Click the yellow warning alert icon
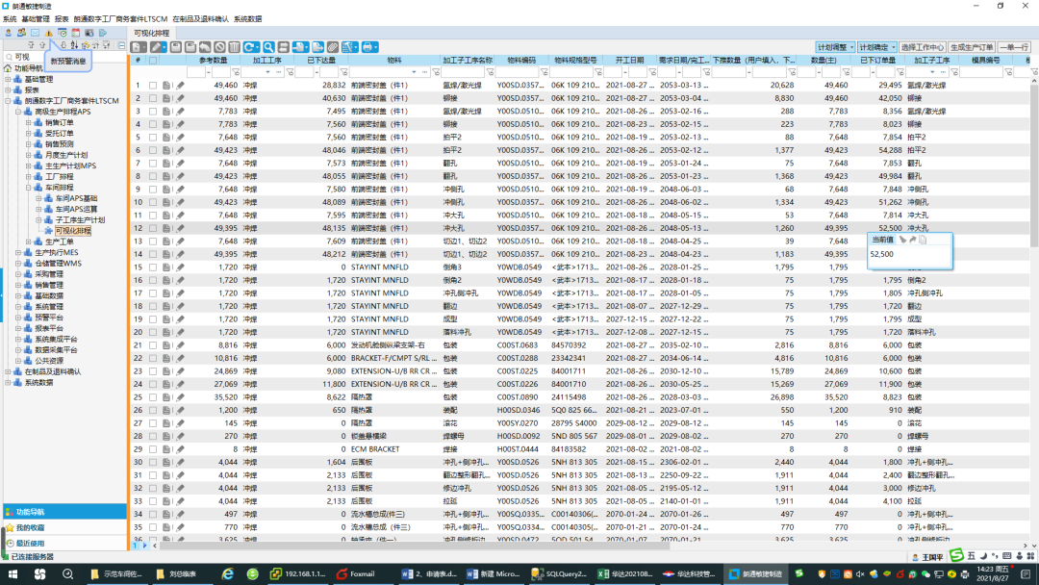The height and width of the screenshot is (585, 1039). [48, 33]
